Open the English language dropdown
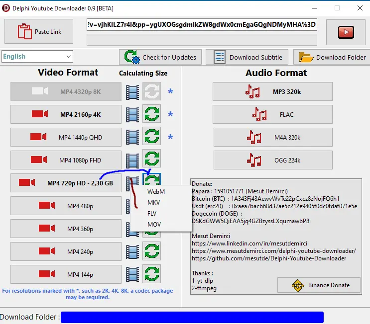 (x=37, y=57)
